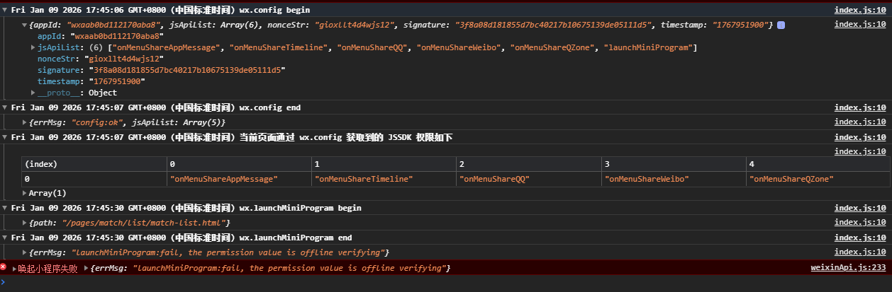This screenshot has width=892, height=292.
Task: Expand the 唤起小程序失败 error message
Action: coord(13,269)
